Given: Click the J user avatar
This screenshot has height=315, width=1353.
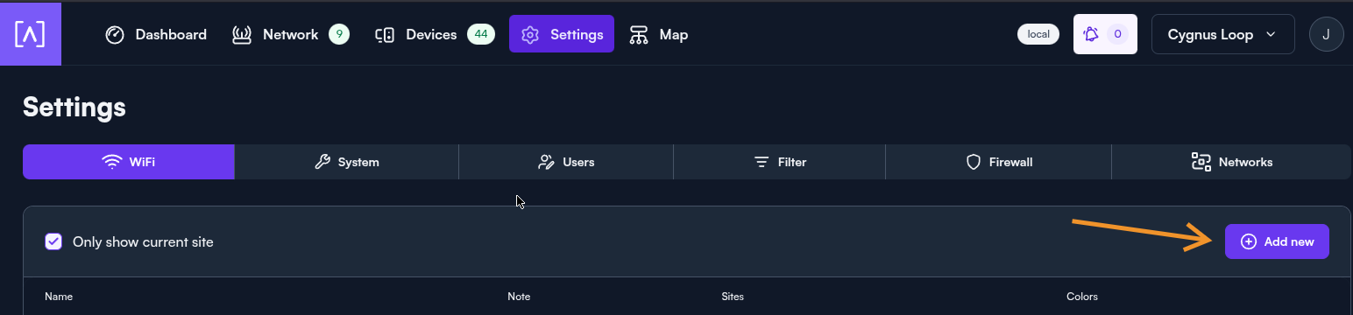Looking at the screenshot, I should click(x=1326, y=34).
